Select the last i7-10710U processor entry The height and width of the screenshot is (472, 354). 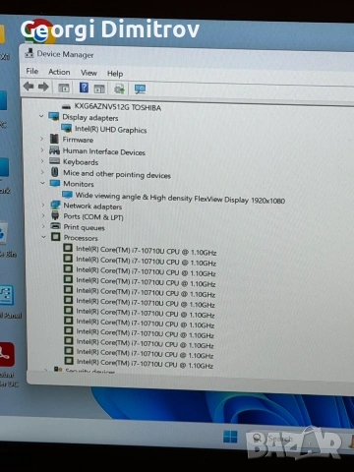coord(145,364)
